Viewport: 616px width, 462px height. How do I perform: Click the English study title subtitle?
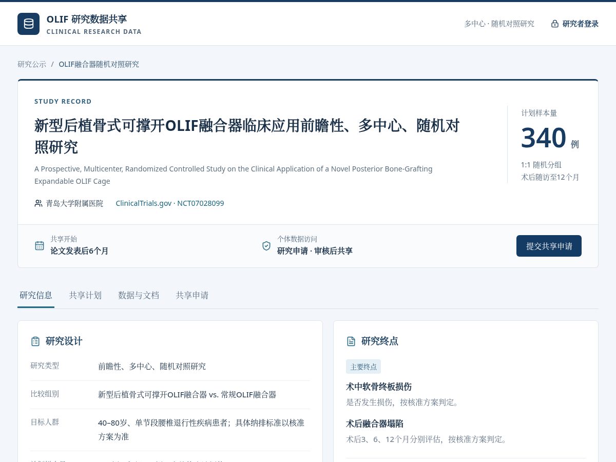[234, 175]
